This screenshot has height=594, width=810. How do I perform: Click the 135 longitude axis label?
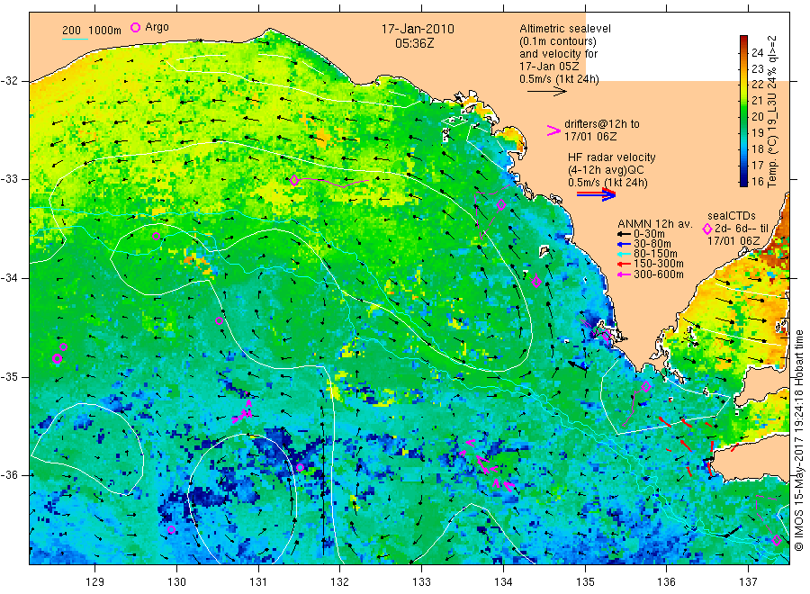pos(585,582)
